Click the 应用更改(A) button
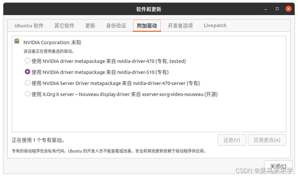The height and width of the screenshot is (177, 298). [267, 140]
